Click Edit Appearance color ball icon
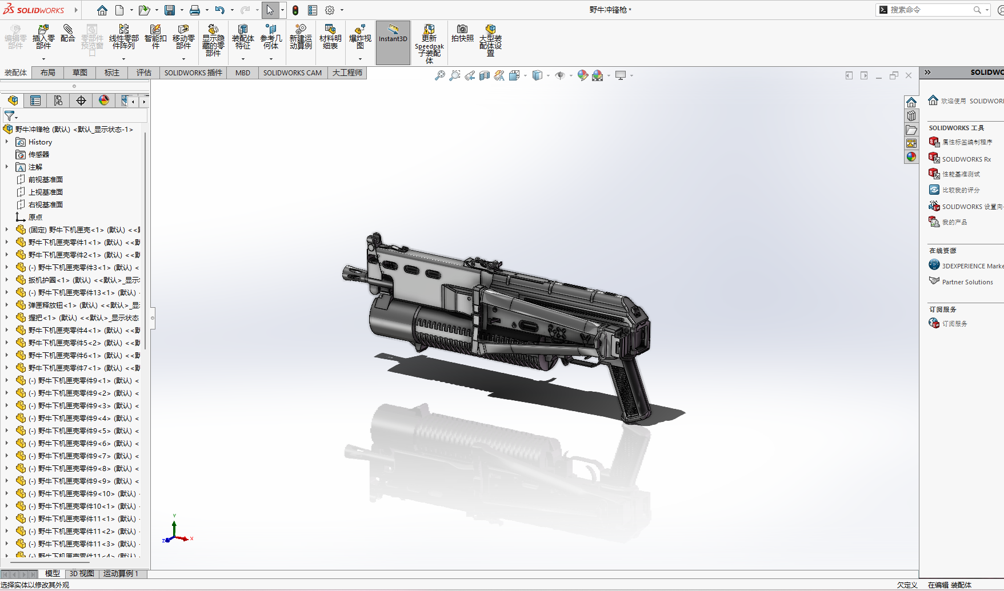The image size is (1004, 591). click(x=582, y=75)
